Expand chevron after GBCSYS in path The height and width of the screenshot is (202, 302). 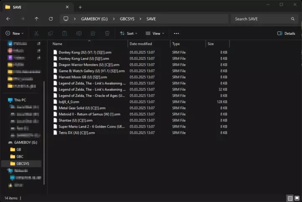tap(141, 19)
